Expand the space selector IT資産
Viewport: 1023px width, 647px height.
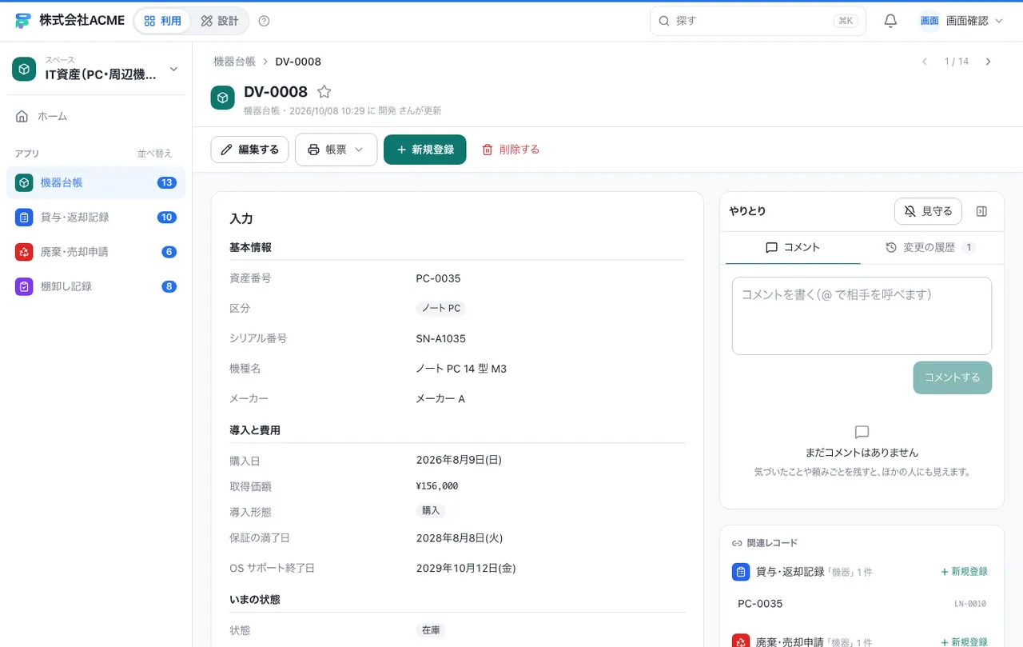coord(96,70)
